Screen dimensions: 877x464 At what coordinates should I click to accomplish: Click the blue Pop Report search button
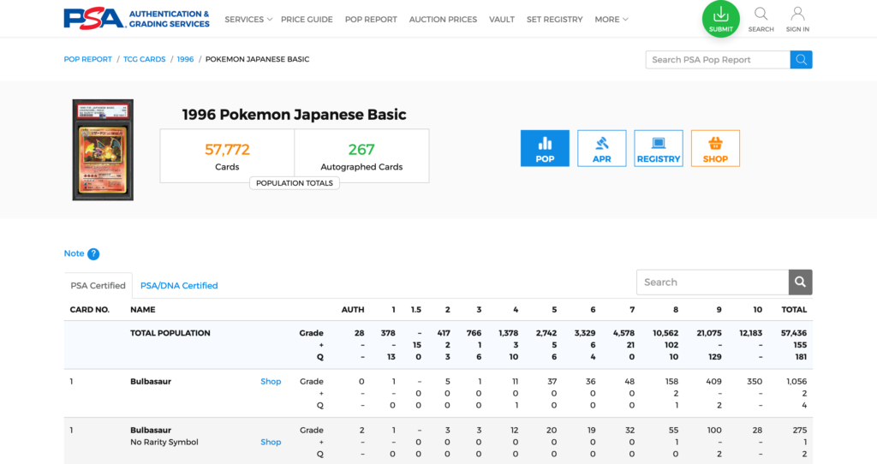tap(801, 60)
